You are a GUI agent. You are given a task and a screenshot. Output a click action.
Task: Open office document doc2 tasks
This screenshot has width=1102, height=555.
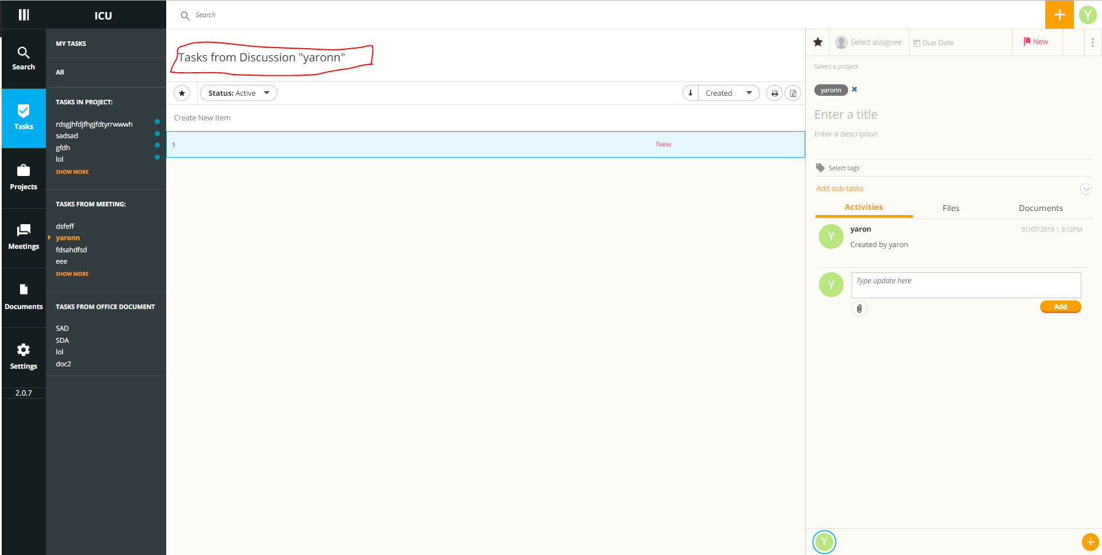[64, 364]
